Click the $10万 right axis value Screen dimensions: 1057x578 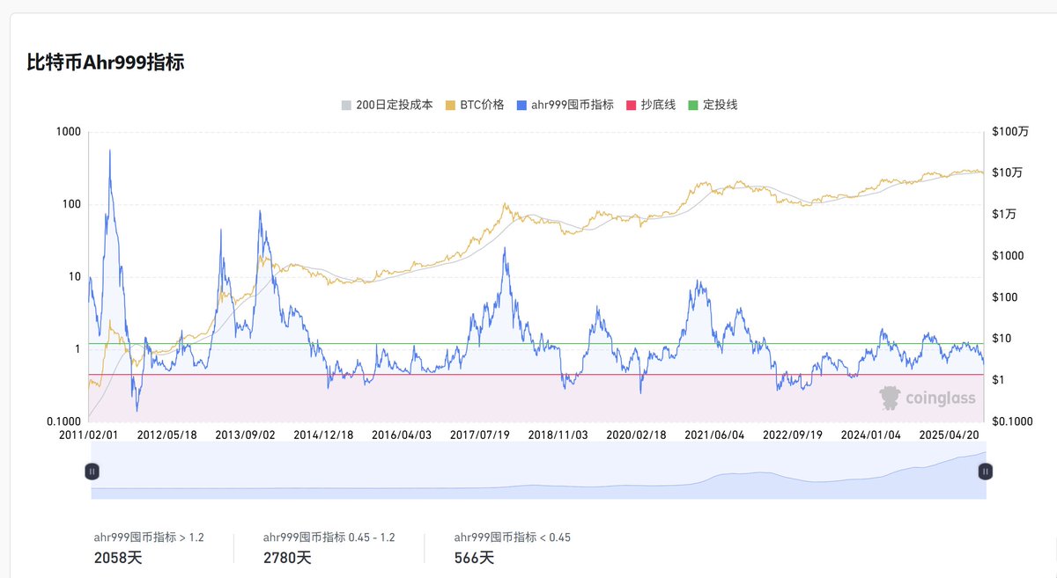pos(1007,173)
